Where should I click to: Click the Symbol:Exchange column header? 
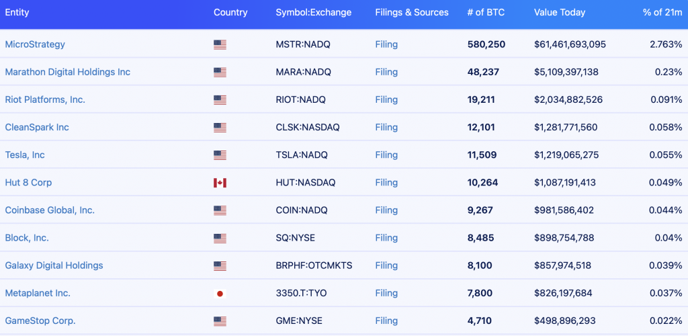click(314, 12)
